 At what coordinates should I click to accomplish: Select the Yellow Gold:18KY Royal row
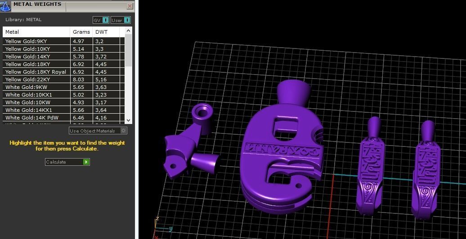(63, 72)
